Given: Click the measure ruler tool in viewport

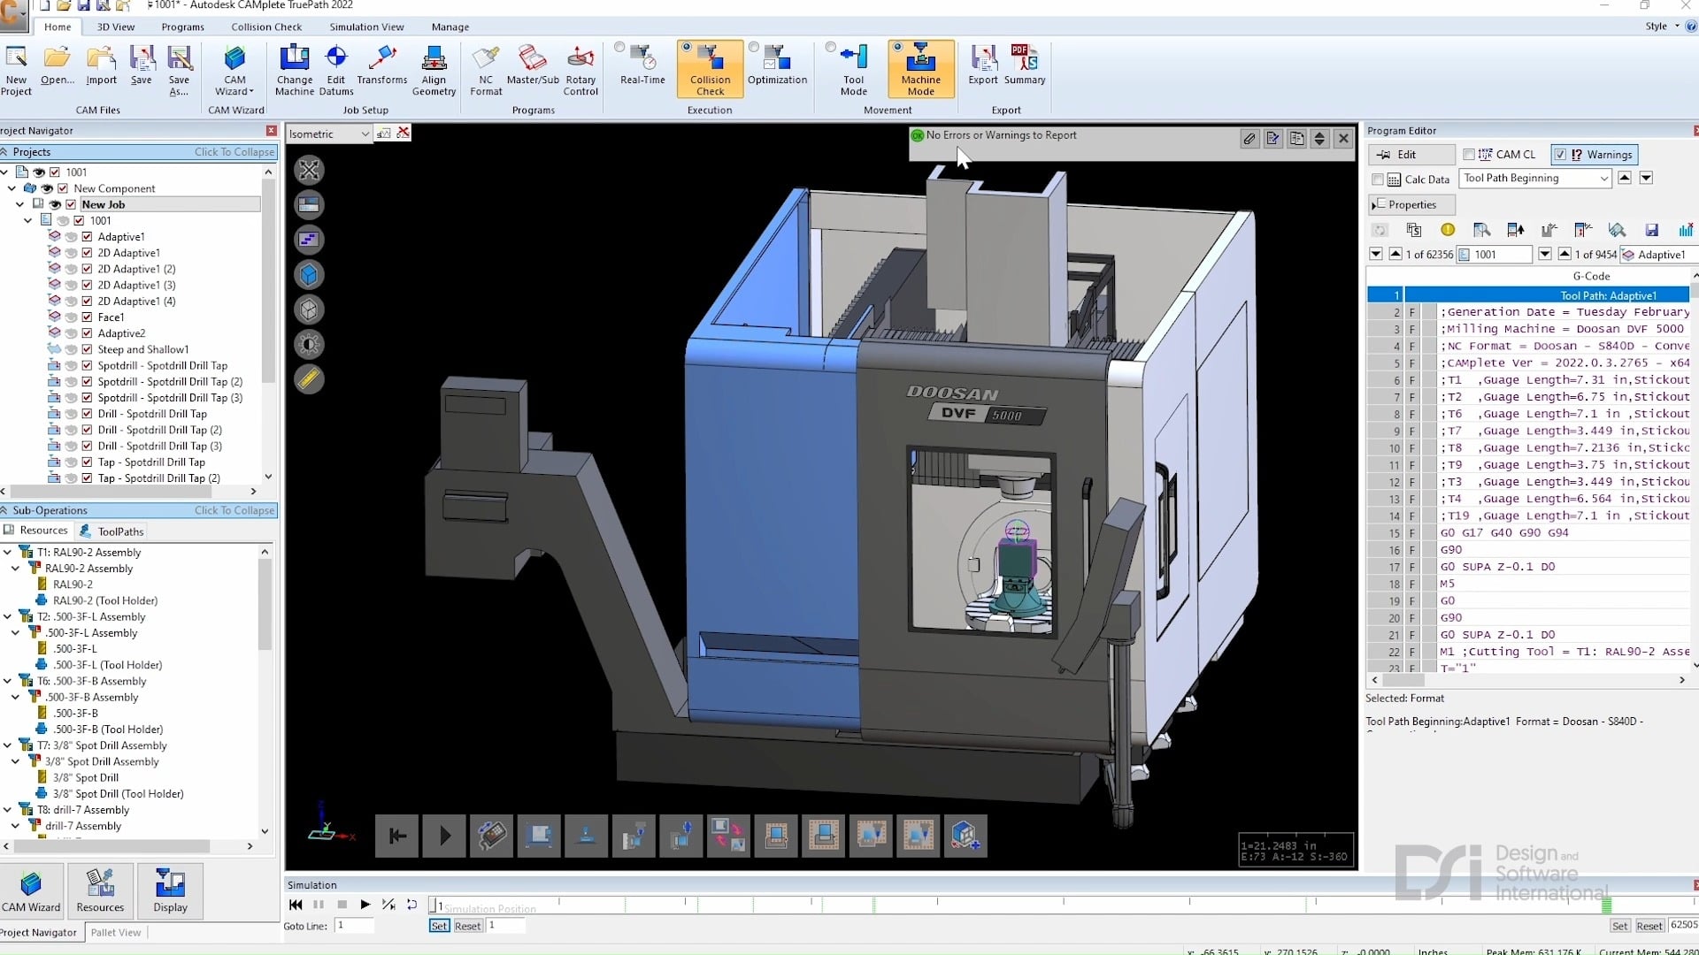Looking at the screenshot, I should [x=309, y=379].
